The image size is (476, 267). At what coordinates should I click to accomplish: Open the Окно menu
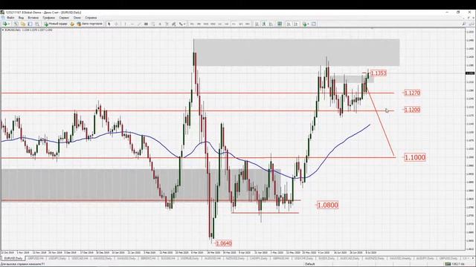coord(77,18)
